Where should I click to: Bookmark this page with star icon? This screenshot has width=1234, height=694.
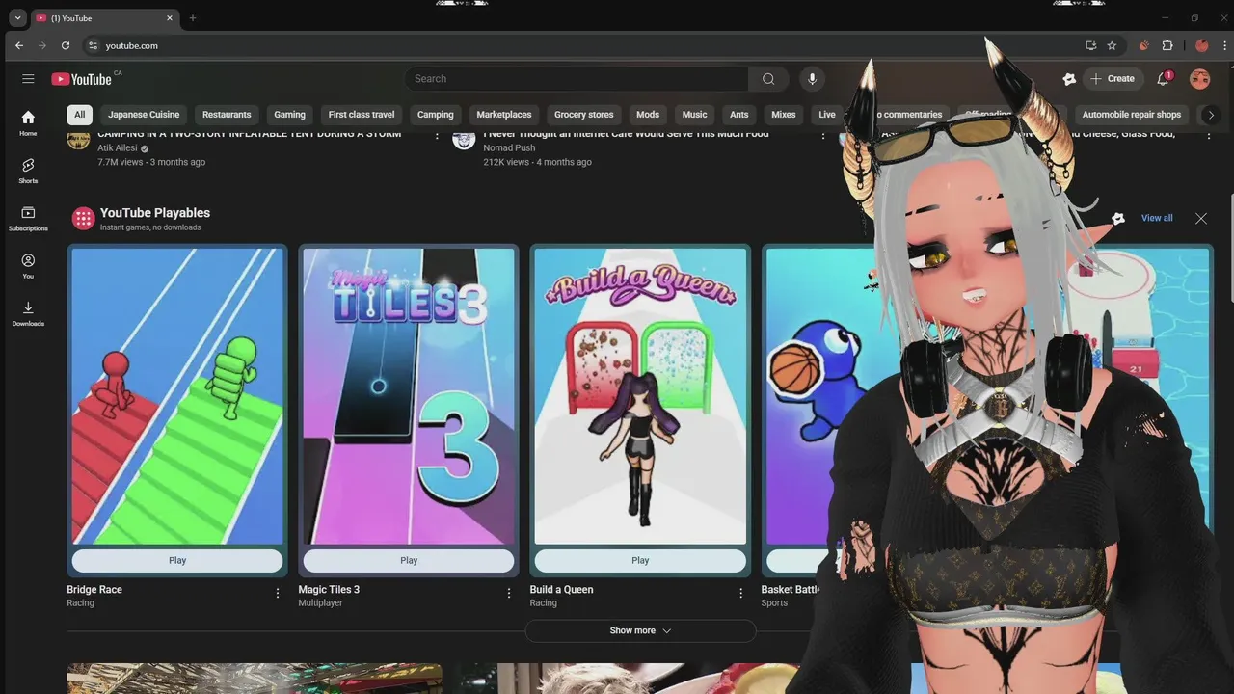(1112, 45)
